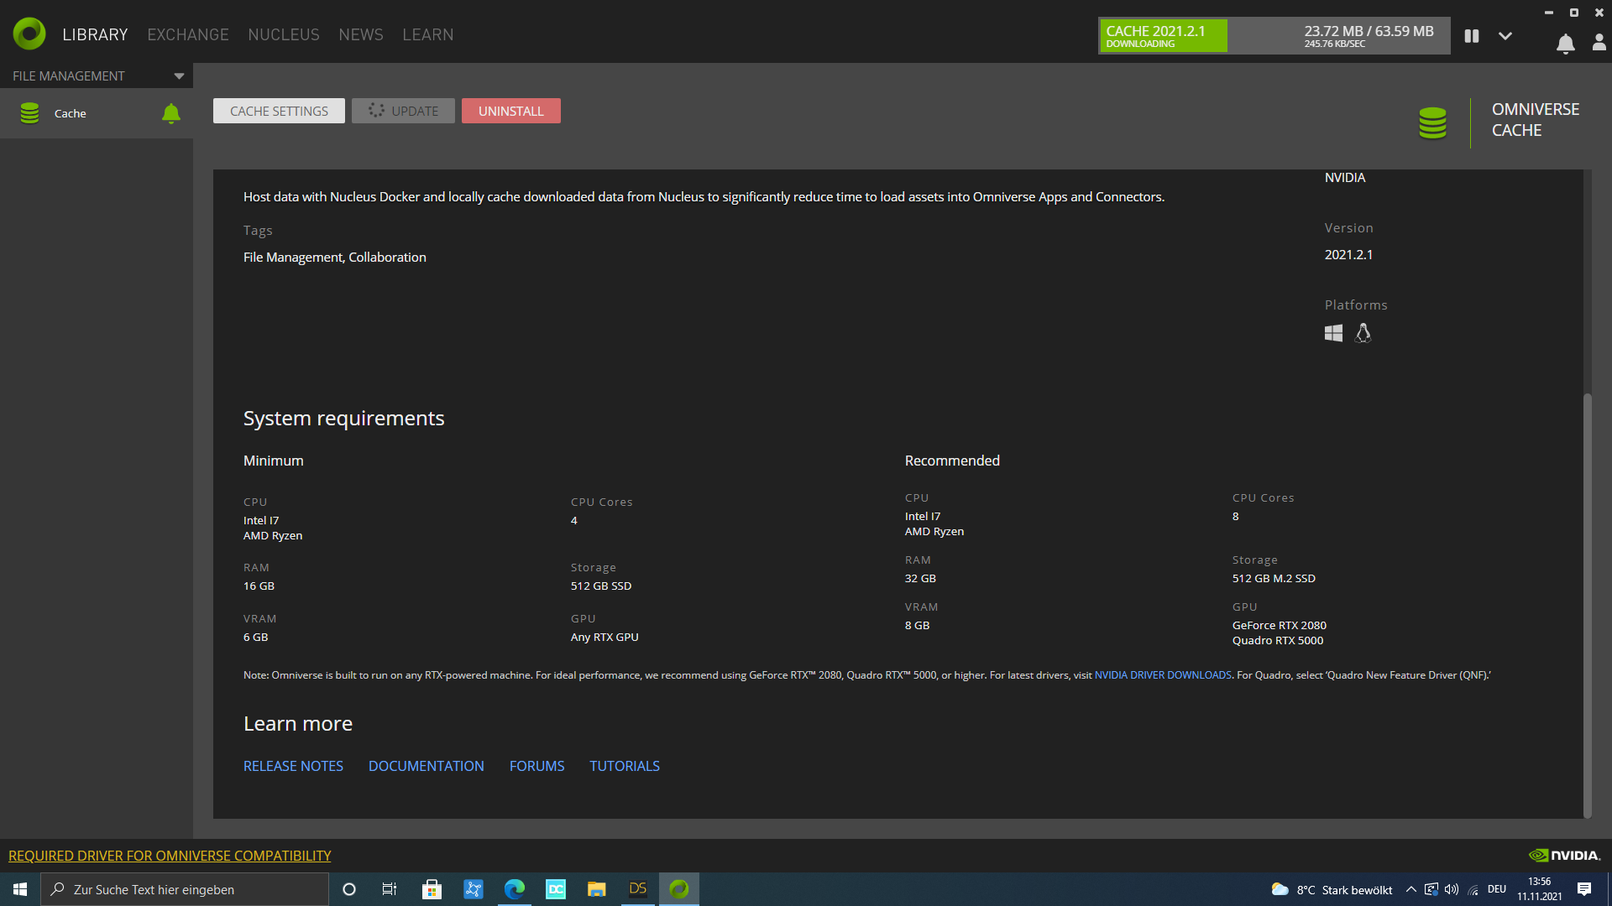Open the Release Notes link
The image size is (1612, 906).
[293, 766]
